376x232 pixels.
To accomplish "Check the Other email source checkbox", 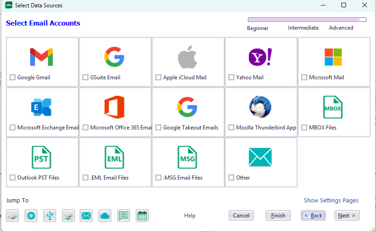I will (231, 178).
